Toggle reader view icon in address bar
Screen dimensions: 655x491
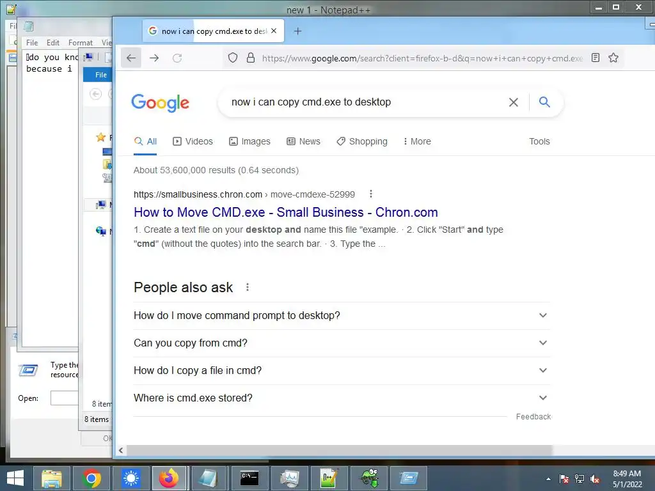(596, 58)
